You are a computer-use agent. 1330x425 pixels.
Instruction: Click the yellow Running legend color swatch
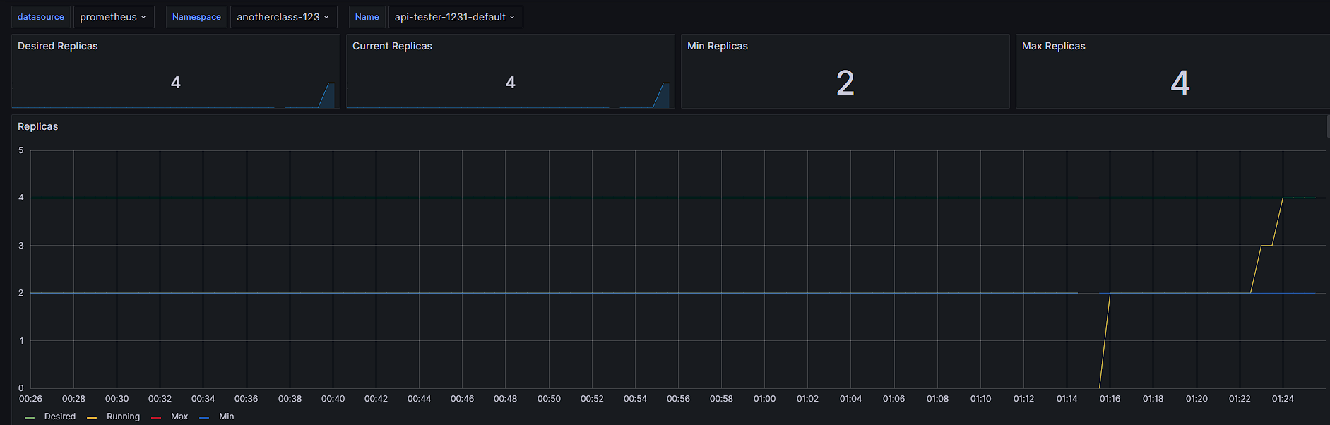(92, 417)
